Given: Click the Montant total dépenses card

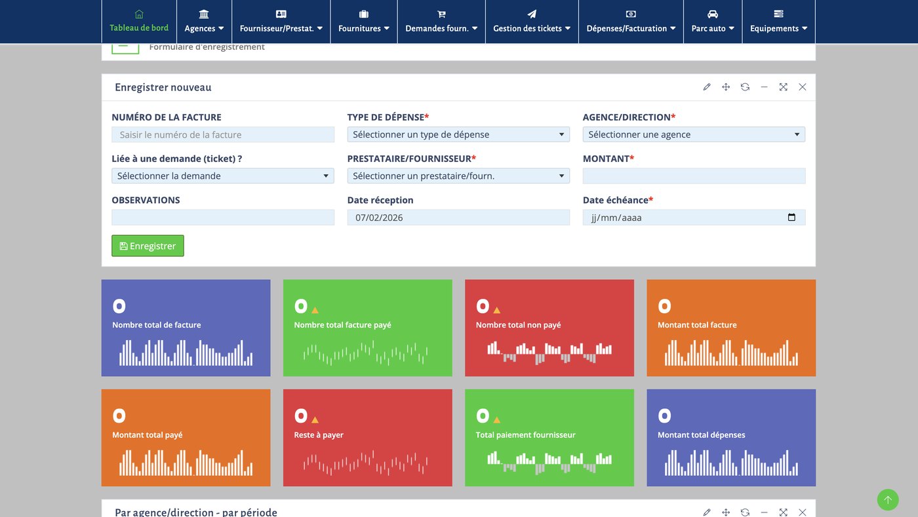Looking at the screenshot, I should (x=731, y=438).
